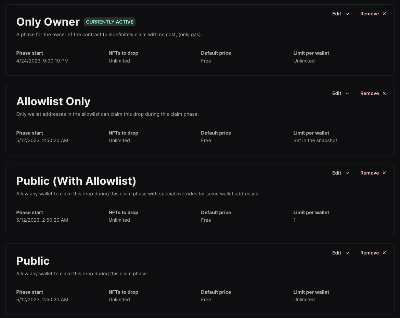This screenshot has width=400, height=318.
Task: Expand Edit chevron for Public (With Allowlist) phase
Action: (x=347, y=173)
